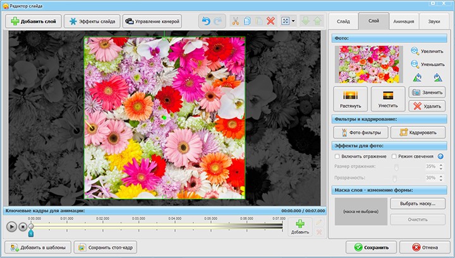The width and height of the screenshot is (455, 258).
Task: Click Добавить в шаблоны button
Action: pyautogui.click(x=38, y=247)
